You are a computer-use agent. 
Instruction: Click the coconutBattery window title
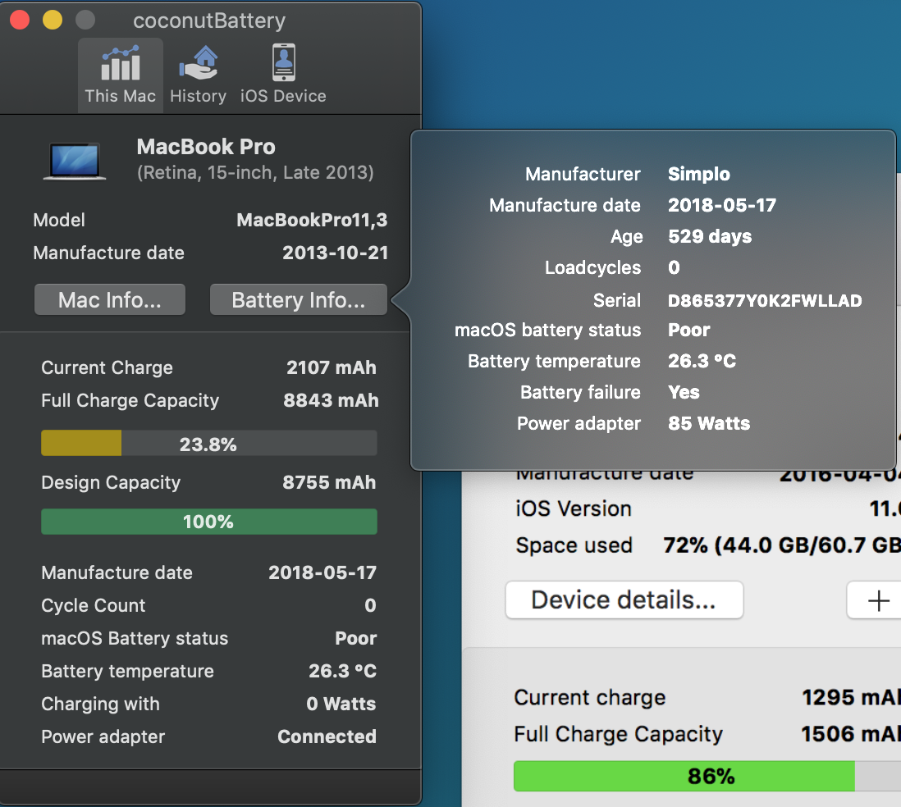point(209,21)
